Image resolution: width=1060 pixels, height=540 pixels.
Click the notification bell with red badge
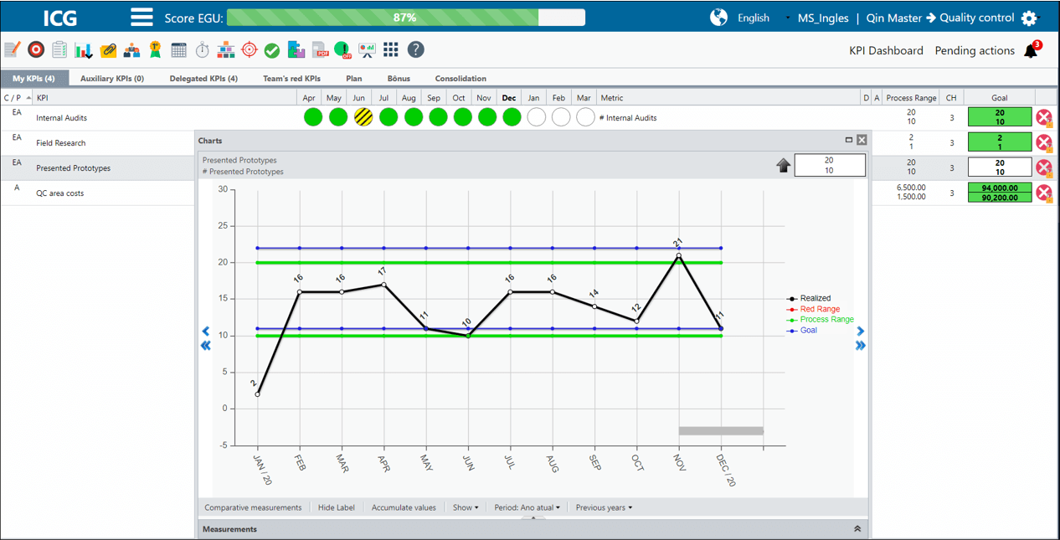pos(1032,50)
